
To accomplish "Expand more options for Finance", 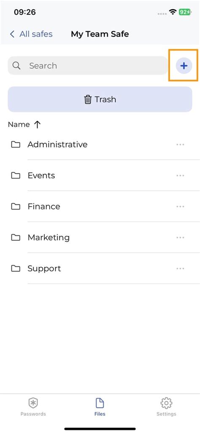I will tap(180, 207).
